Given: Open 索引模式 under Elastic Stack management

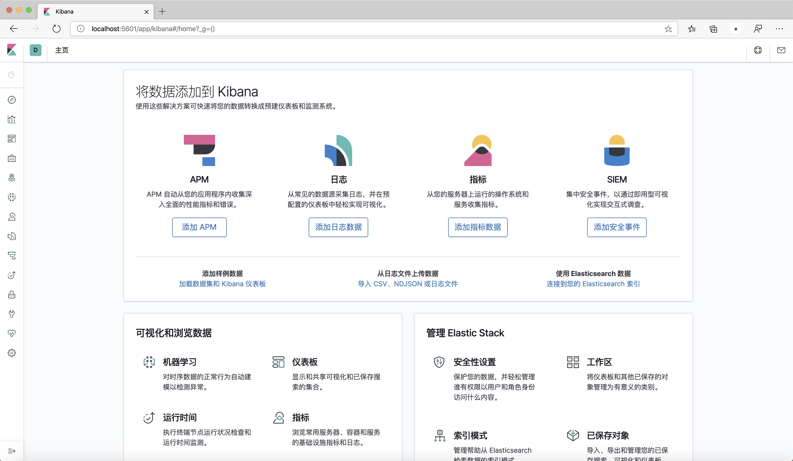Looking at the screenshot, I should 470,436.
